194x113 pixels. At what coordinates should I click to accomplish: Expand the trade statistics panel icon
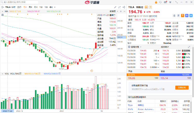[x=189, y=47]
